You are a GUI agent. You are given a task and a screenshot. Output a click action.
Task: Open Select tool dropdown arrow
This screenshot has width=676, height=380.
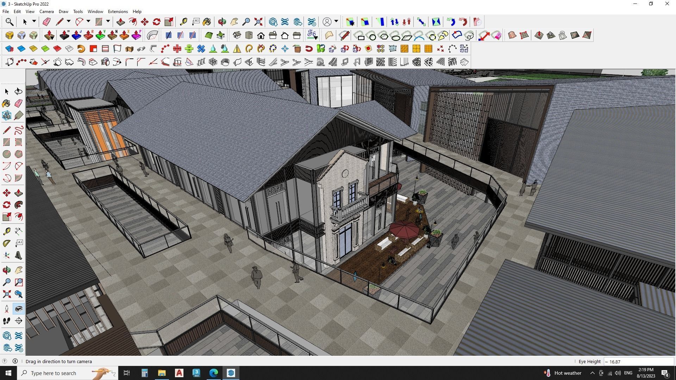click(x=34, y=21)
